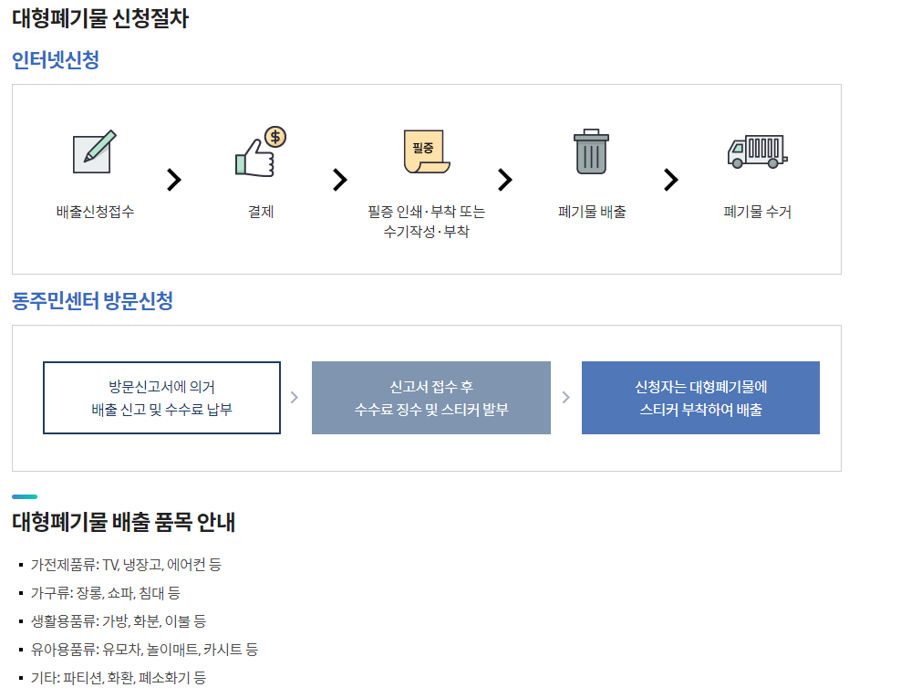Image resolution: width=901 pixels, height=698 pixels.
Task: Click the 가전제품류: TV, 냉장고, 에어컨 item
Action: (126, 565)
